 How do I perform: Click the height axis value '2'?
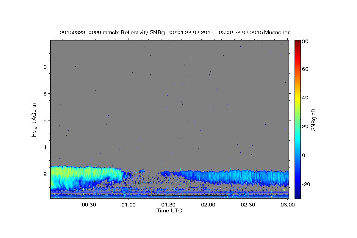point(45,174)
